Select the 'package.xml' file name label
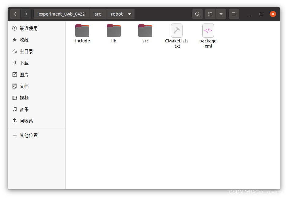This screenshot has width=288, height=198. click(208, 43)
